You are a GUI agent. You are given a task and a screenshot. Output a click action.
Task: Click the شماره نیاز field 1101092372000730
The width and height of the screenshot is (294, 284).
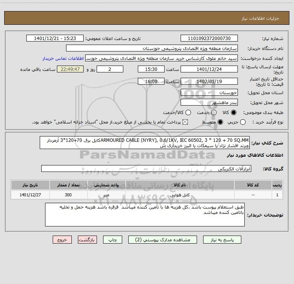[x=209, y=39]
